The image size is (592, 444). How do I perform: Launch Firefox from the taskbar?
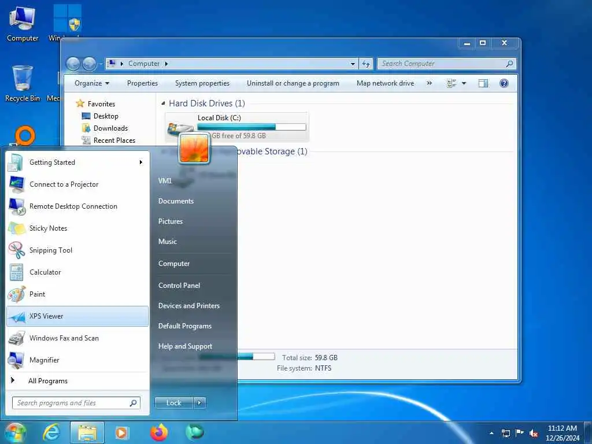pos(159,432)
